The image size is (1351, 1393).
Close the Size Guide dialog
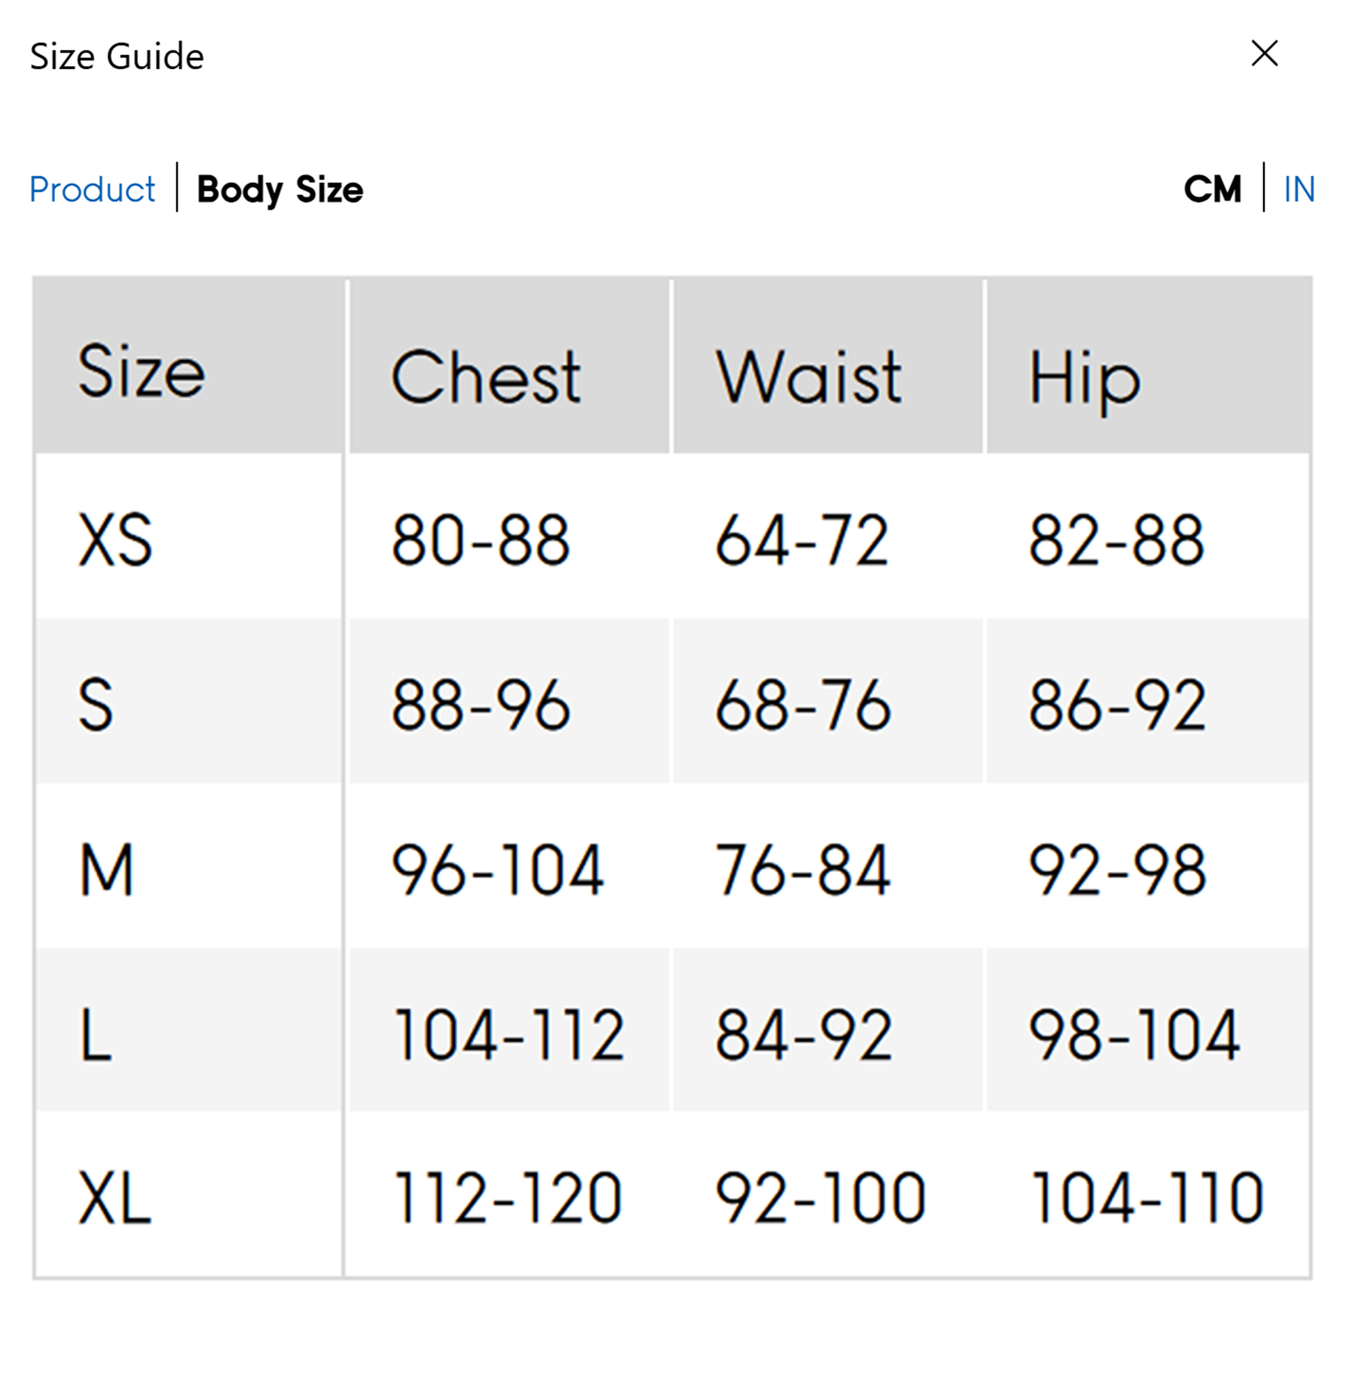(1264, 54)
